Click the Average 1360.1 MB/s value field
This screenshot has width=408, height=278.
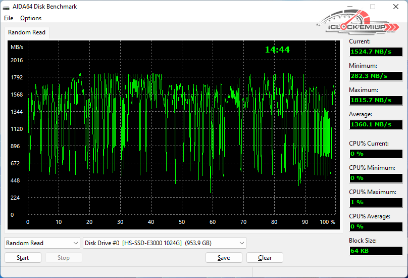point(376,124)
